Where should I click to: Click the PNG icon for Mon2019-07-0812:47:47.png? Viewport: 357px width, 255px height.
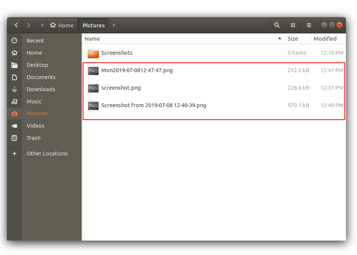(x=93, y=71)
